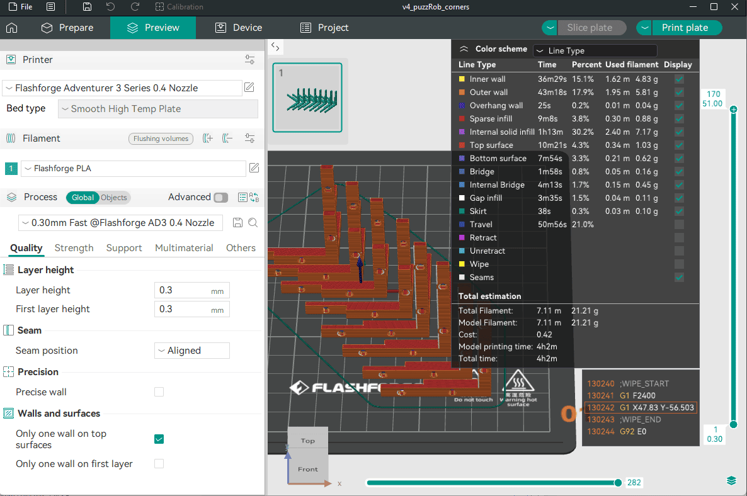Open the Quality settings tab
Image resolution: width=747 pixels, height=496 pixels.
point(26,248)
